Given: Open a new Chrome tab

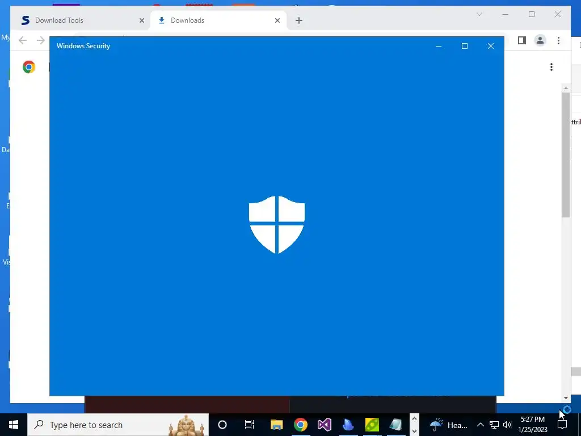Looking at the screenshot, I should click(x=299, y=20).
